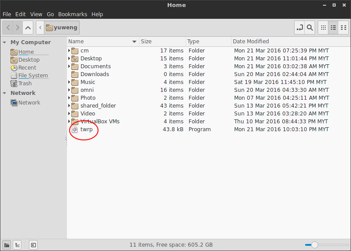Expand the Video folder arrow

[69, 113]
